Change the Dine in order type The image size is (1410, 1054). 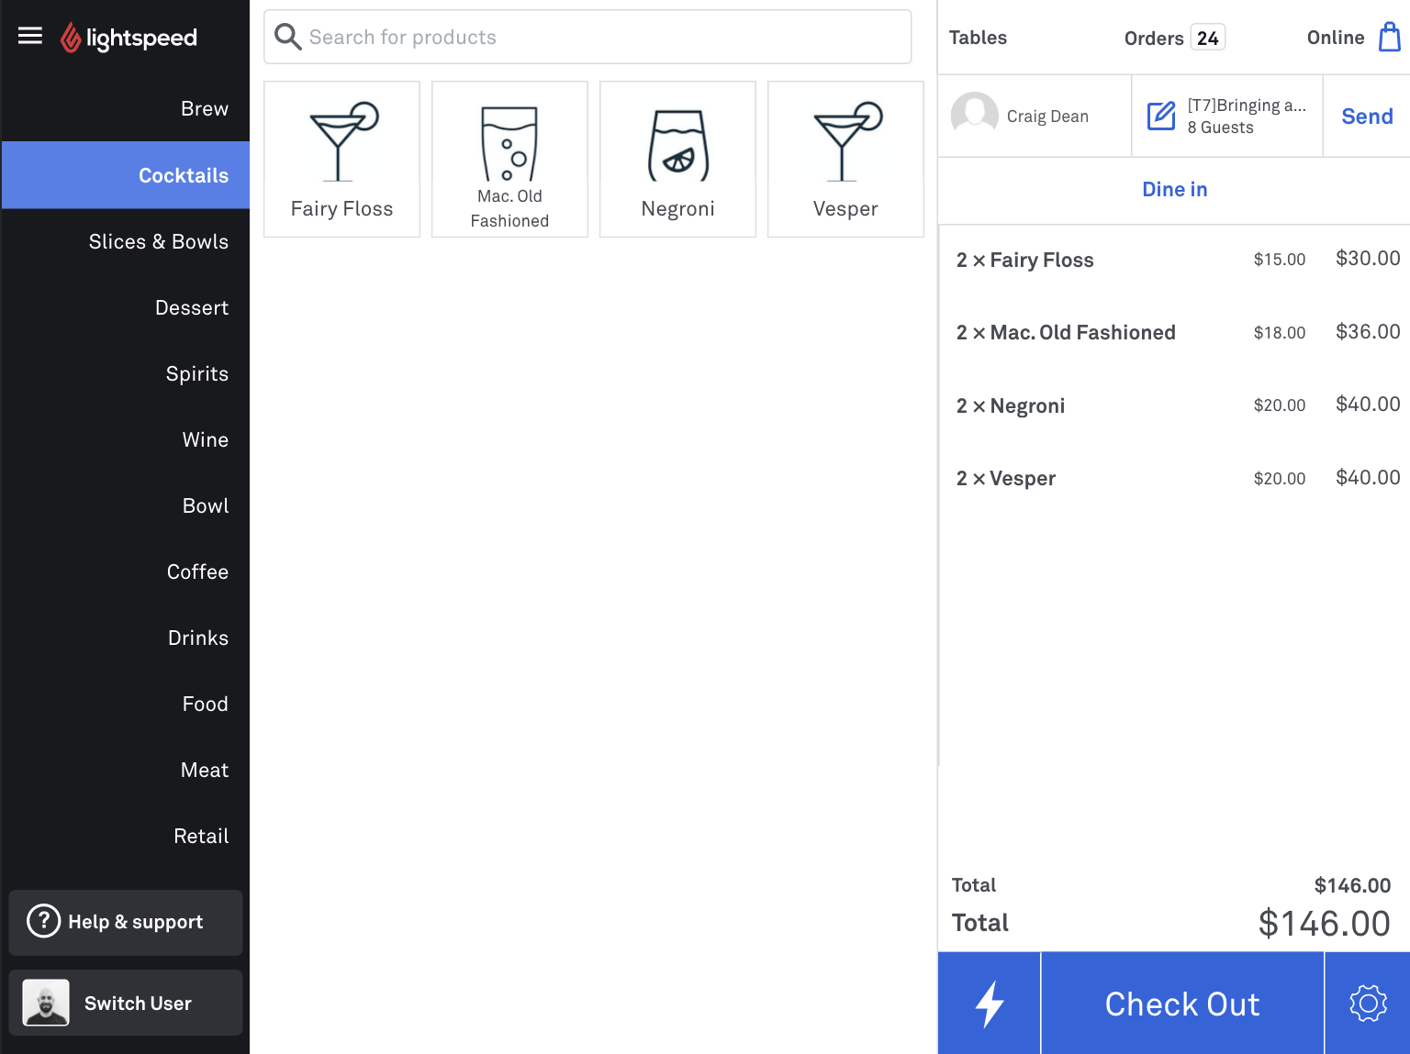[x=1174, y=189]
